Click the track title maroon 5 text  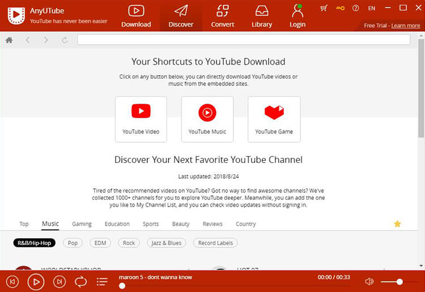coord(155,277)
